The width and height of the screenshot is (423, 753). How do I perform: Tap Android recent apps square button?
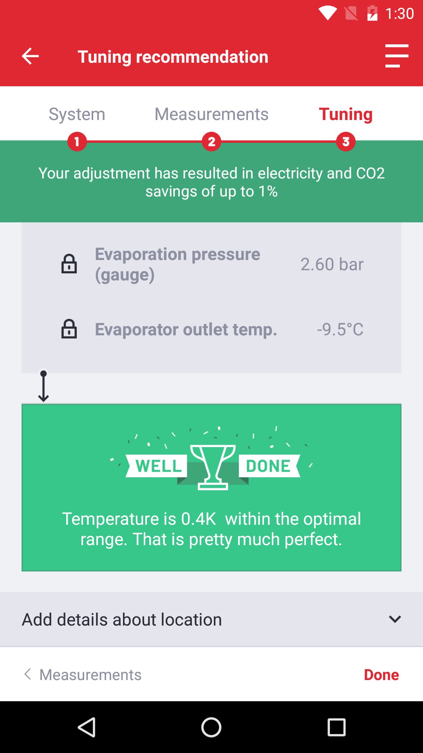point(336,728)
